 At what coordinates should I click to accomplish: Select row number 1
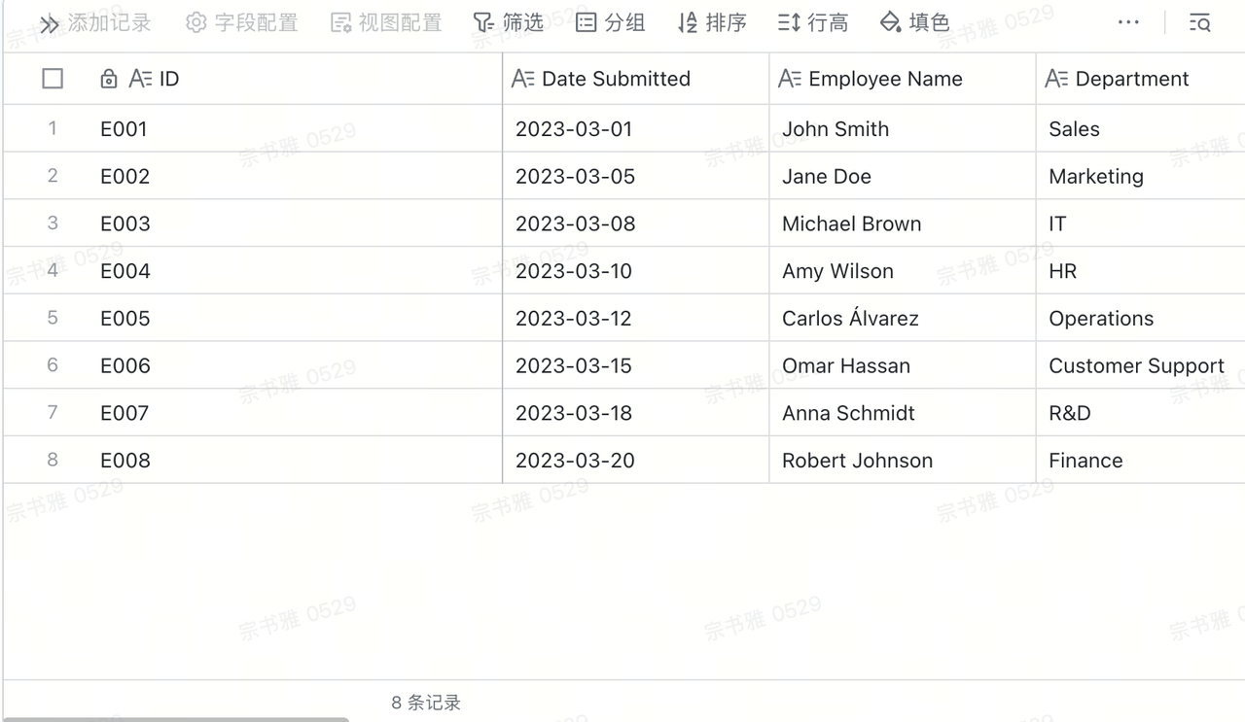[53, 128]
